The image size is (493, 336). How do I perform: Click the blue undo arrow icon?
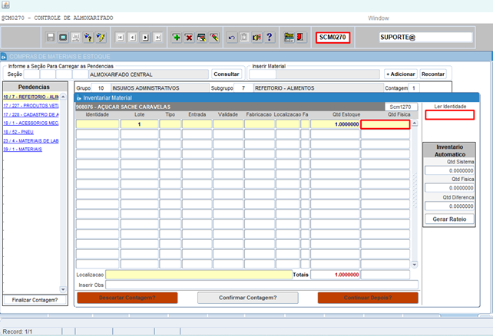(232, 38)
